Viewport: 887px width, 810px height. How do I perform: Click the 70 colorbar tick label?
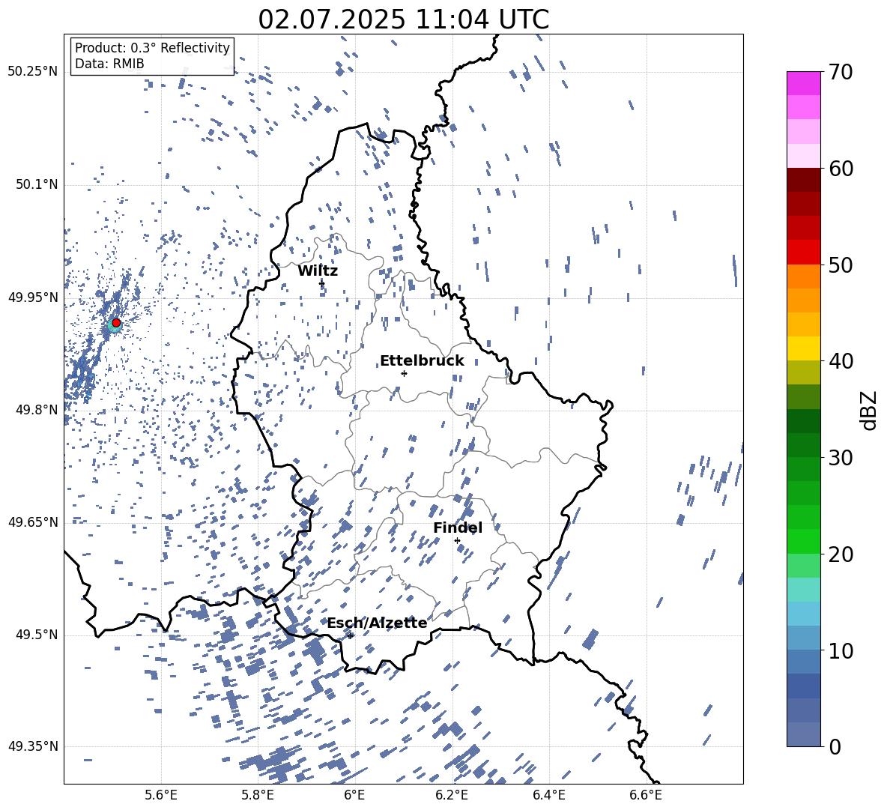pyautogui.click(x=841, y=72)
